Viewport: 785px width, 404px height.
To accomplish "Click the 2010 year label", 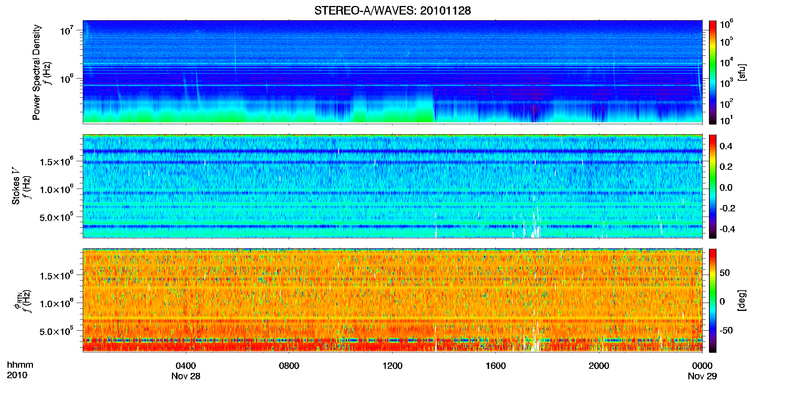I will [x=17, y=375].
